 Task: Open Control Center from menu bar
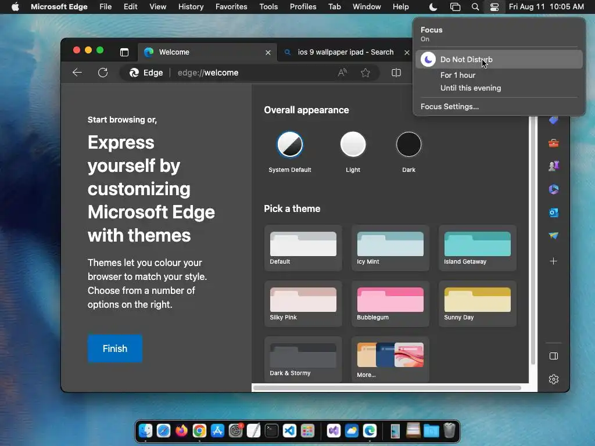pos(494,7)
